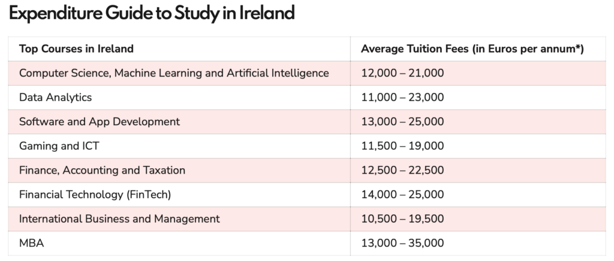This screenshot has height=261, width=614.
Task: Select the Top Courses in Ireland column header
Action: coord(76,48)
